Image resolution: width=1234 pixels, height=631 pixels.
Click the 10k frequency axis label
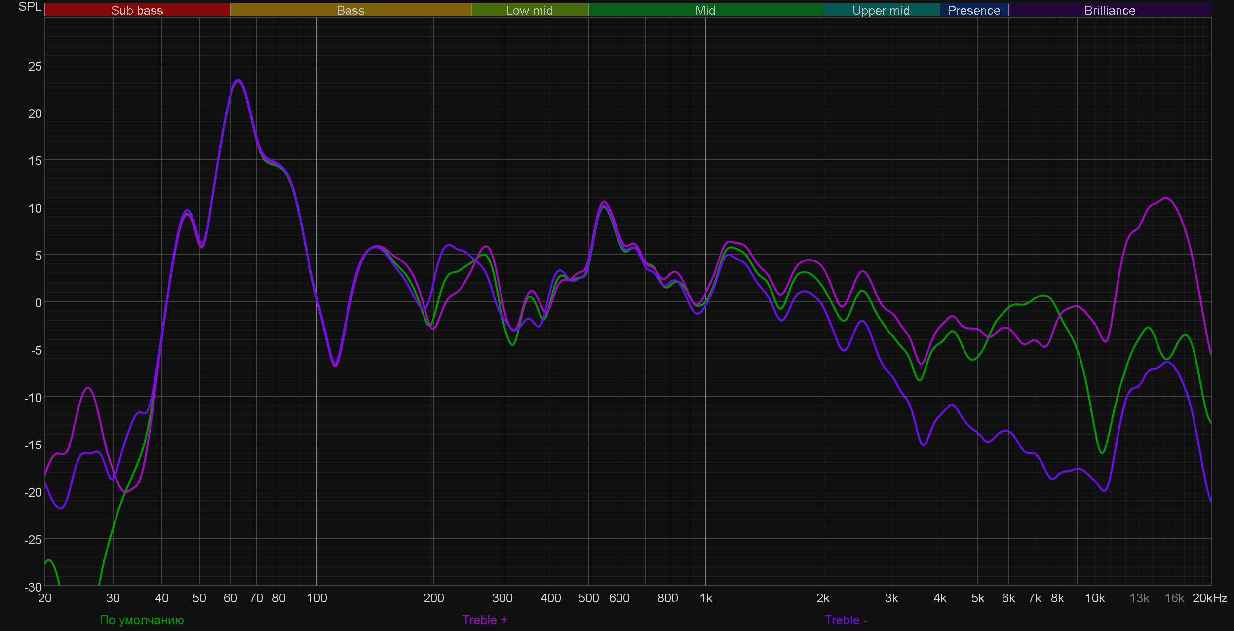point(1094,598)
